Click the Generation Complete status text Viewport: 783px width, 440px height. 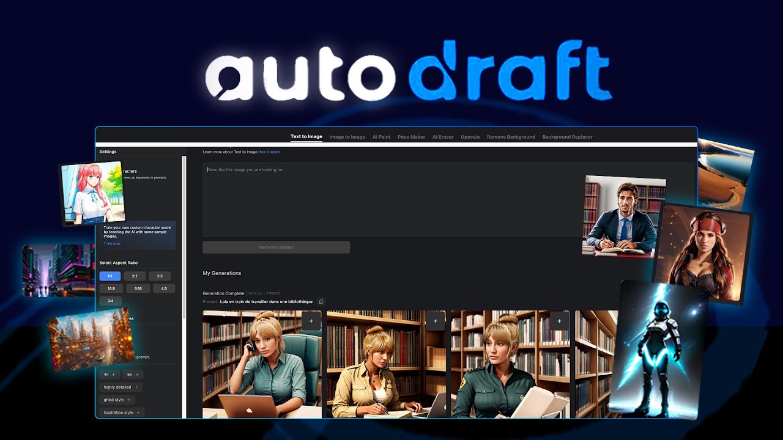(223, 293)
